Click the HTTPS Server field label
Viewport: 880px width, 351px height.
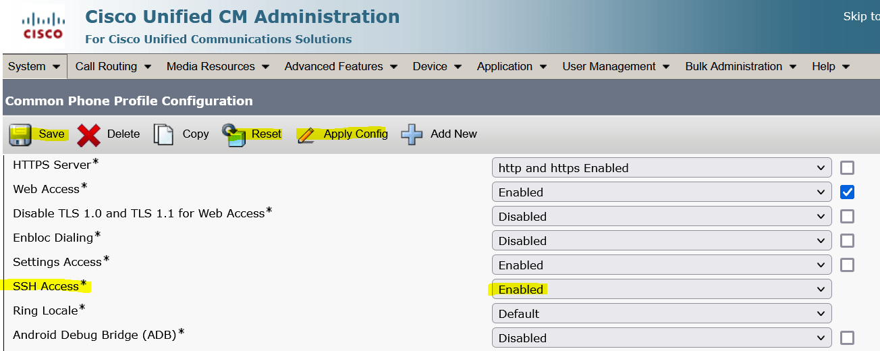[x=51, y=165]
